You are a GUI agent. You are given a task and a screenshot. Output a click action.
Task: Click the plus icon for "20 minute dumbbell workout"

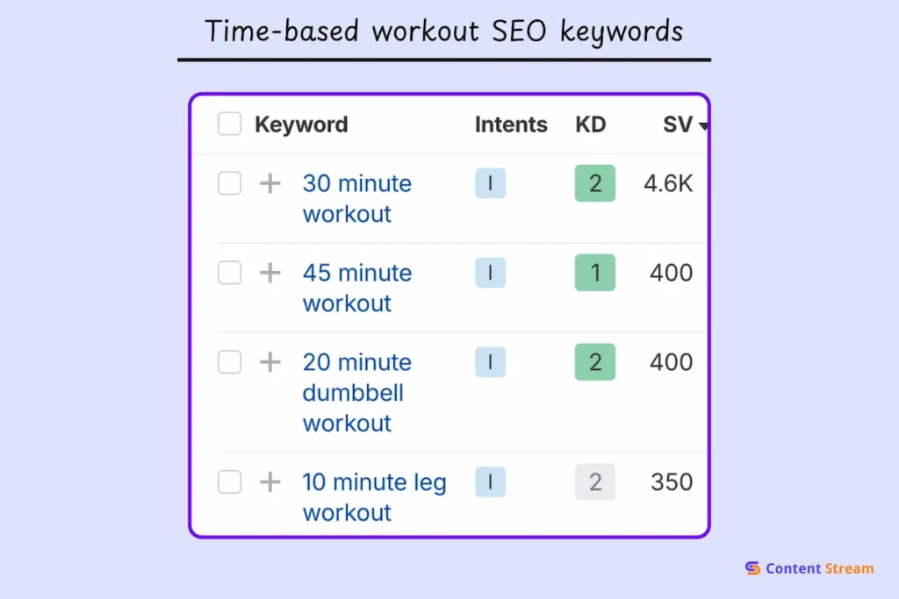point(270,362)
